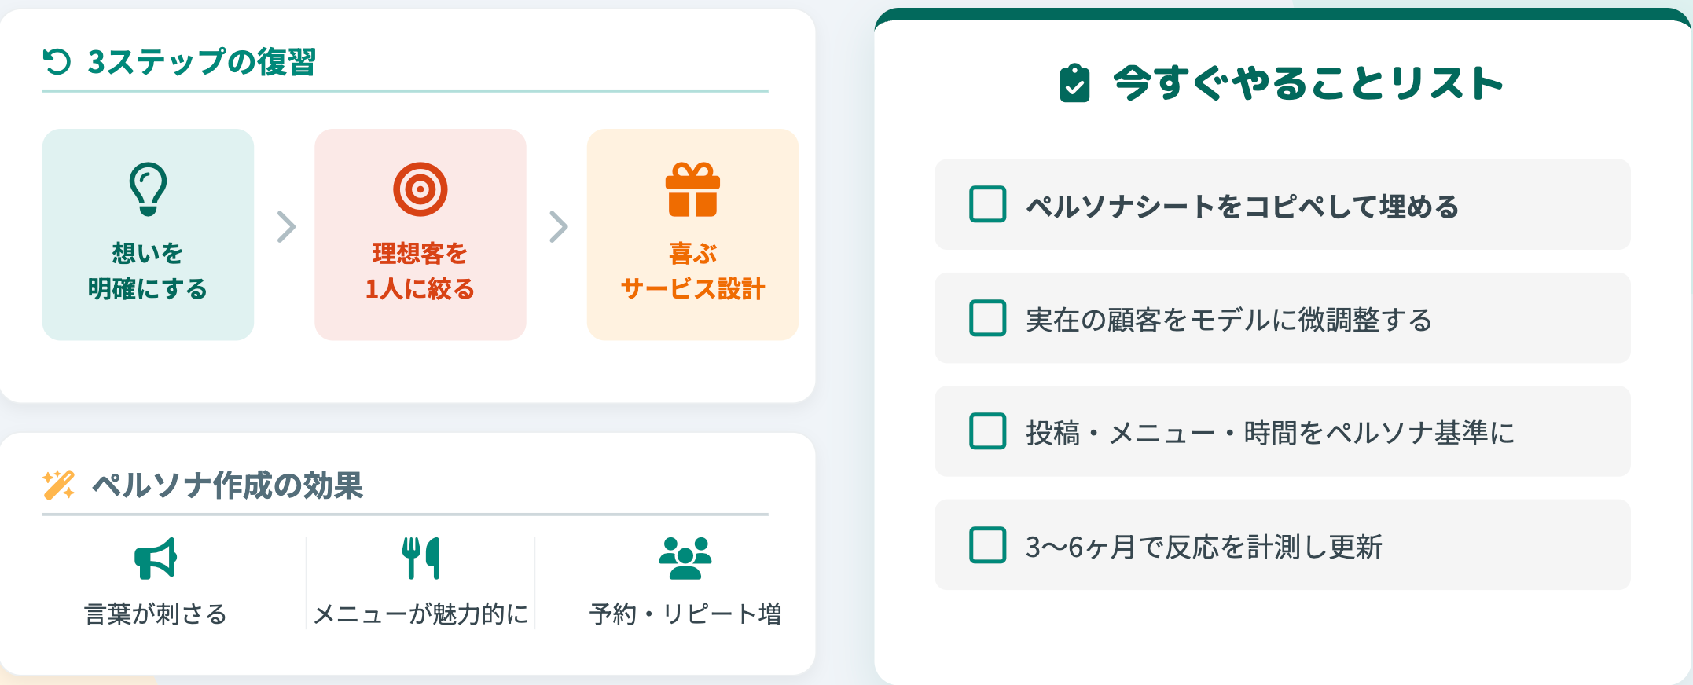
Task: Click the chevron before 喜ぶサービス設計 card
Action: pyautogui.click(x=558, y=227)
